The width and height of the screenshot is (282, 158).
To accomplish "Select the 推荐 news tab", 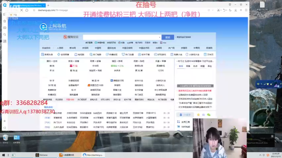I will [181, 66].
